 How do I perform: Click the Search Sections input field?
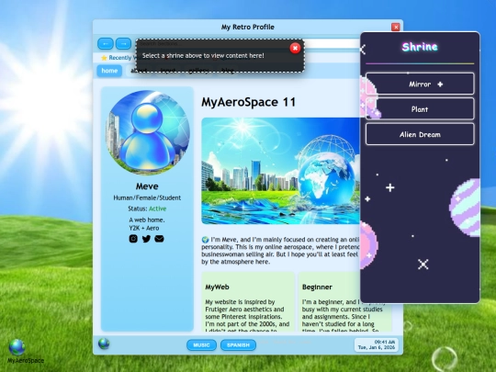point(248,44)
